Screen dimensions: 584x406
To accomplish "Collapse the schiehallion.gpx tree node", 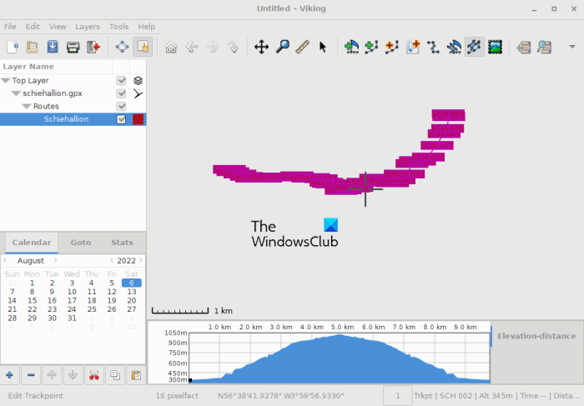I will [16, 93].
